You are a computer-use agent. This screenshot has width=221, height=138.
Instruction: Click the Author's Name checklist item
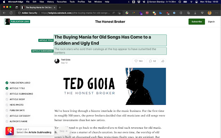pyautogui.click(x=16, y=121)
